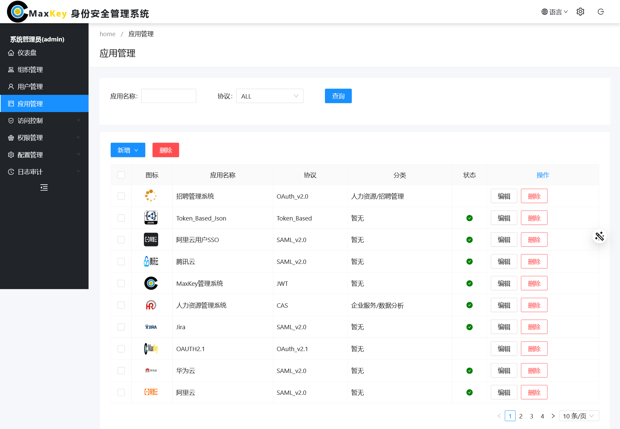The image size is (620, 429).
Task: Toggle the select-all checkbox in table header
Action: click(121, 175)
